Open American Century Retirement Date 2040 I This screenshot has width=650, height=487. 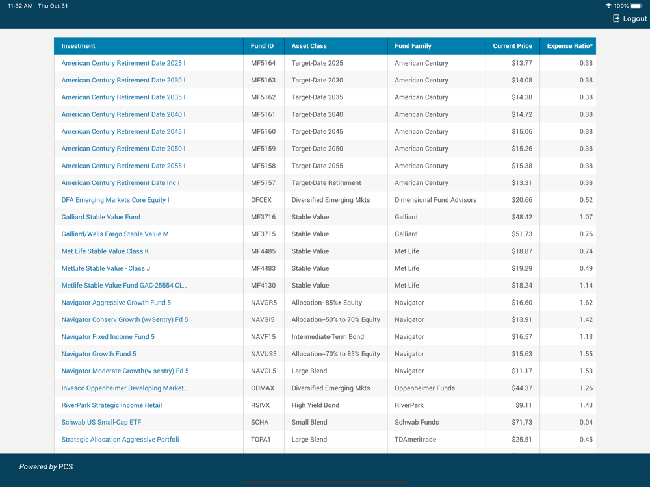123,115
